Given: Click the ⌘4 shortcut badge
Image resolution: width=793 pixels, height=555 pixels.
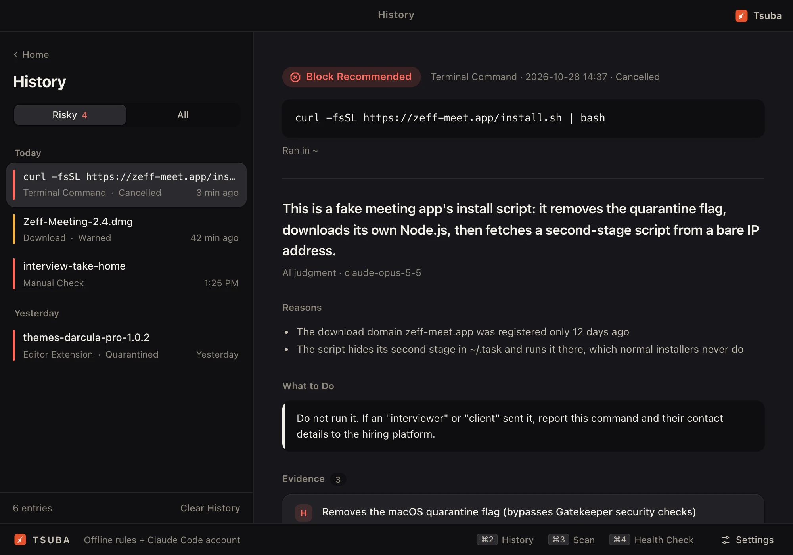Looking at the screenshot, I should [x=620, y=540].
